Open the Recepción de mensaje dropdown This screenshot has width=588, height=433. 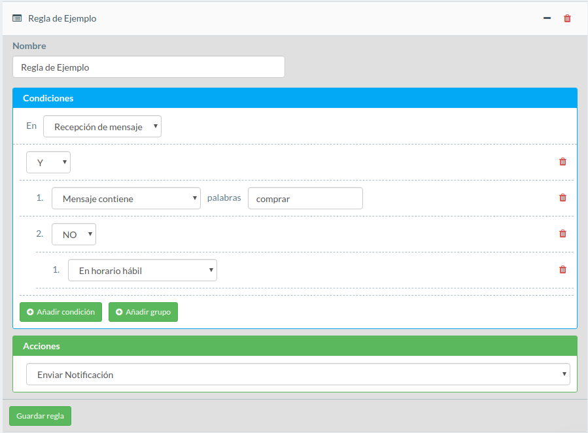(103, 126)
